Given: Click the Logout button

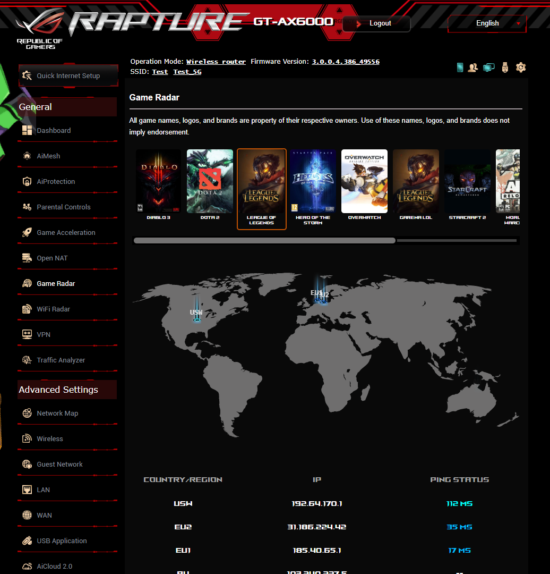Looking at the screenshot, I should coord(380,23).
